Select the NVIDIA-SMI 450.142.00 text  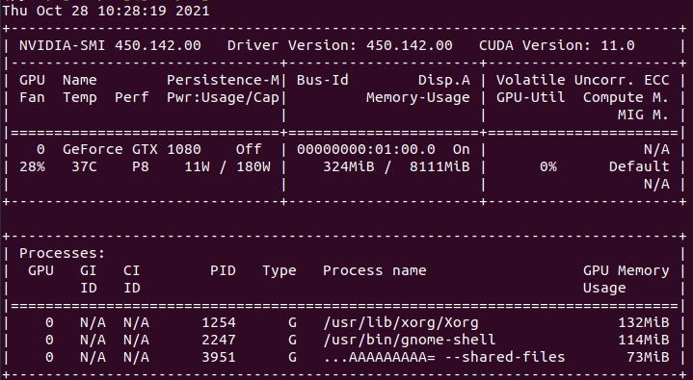click(110, 45)
